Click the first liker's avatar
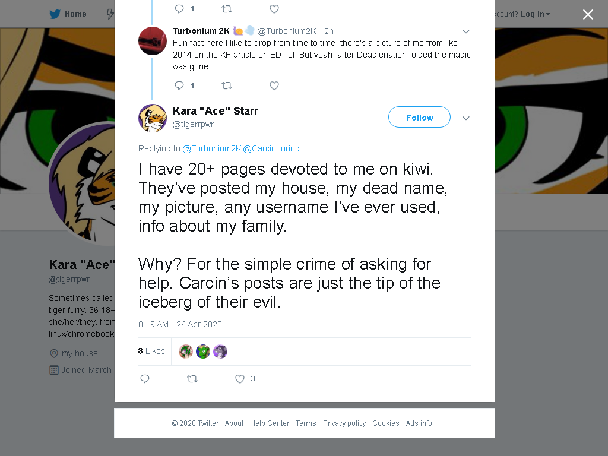 186,351
